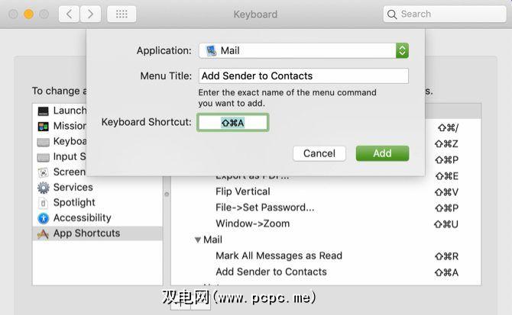Select the Screenshots category icon
This screenshot has height=315, width=512.
[43, 172]
